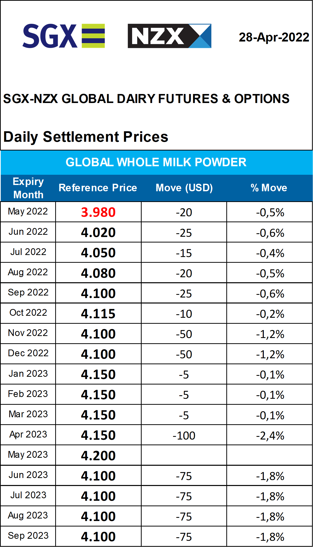Select the 4.115 Oct 2022 price
The height and width of the screenshot is (547, 313).
click(x=98, y=313)
